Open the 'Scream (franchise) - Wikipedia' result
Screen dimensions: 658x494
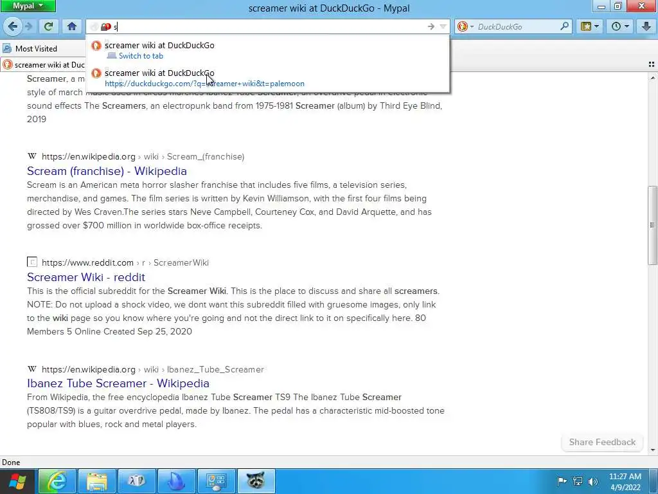coord(107,171)
